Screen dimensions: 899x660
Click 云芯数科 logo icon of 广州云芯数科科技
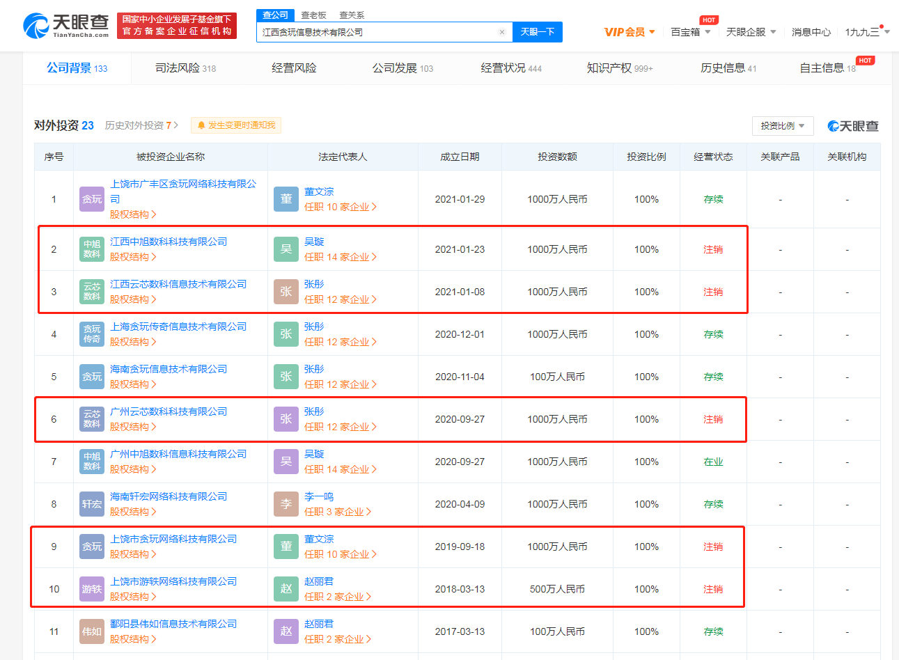[92, 419]
